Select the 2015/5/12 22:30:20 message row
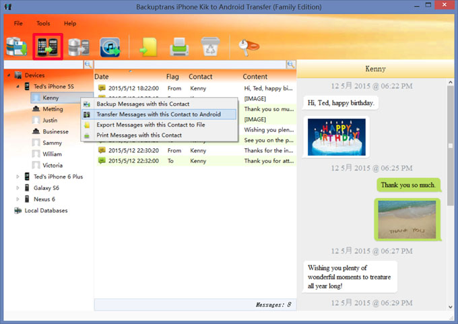458x324 pixels. [x=195, y=150]
